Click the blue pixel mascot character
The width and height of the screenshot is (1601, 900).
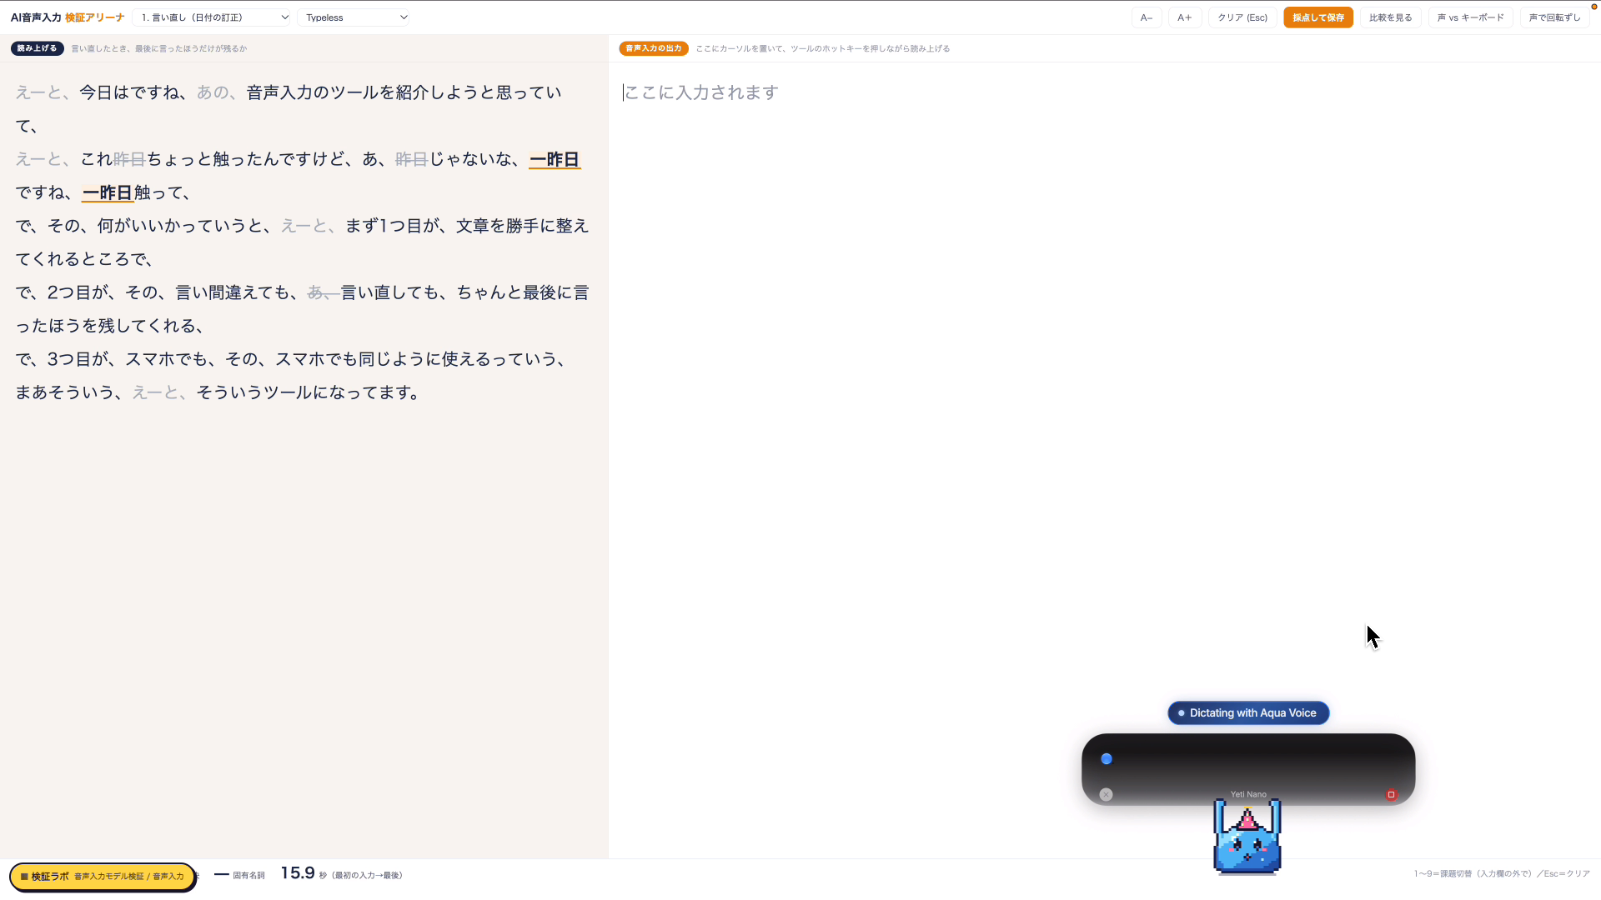1247,837
